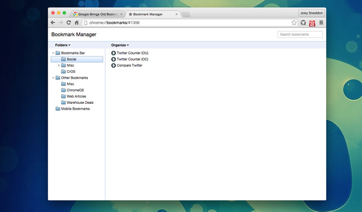362x212 pixels.
Task: Go to the home page
Action: tap(76, 23)
